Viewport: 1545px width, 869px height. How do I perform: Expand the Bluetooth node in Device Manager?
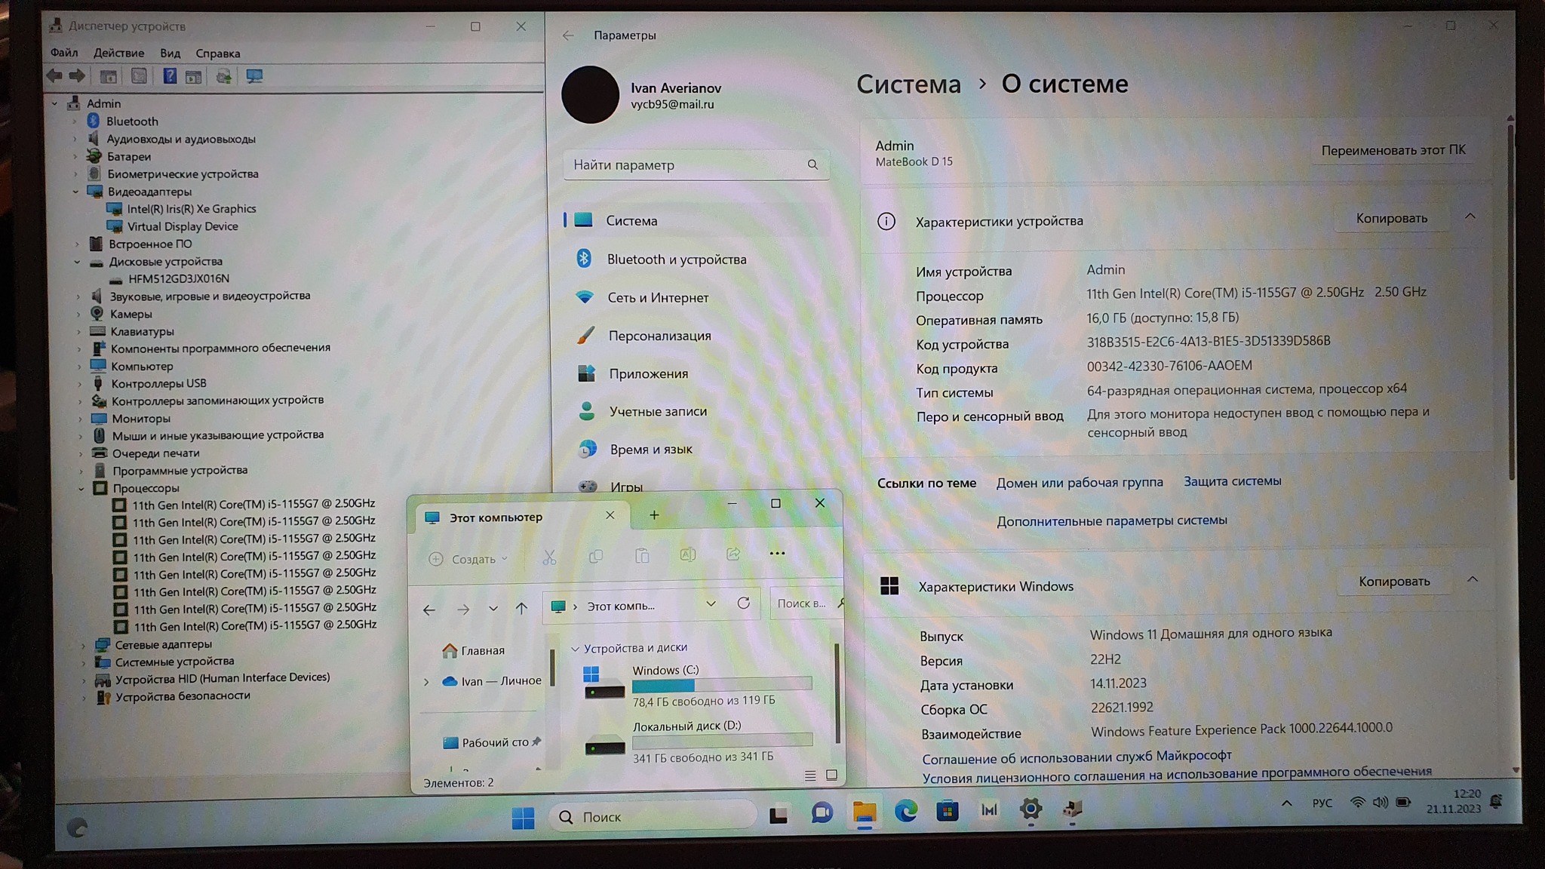coord(74,121)
